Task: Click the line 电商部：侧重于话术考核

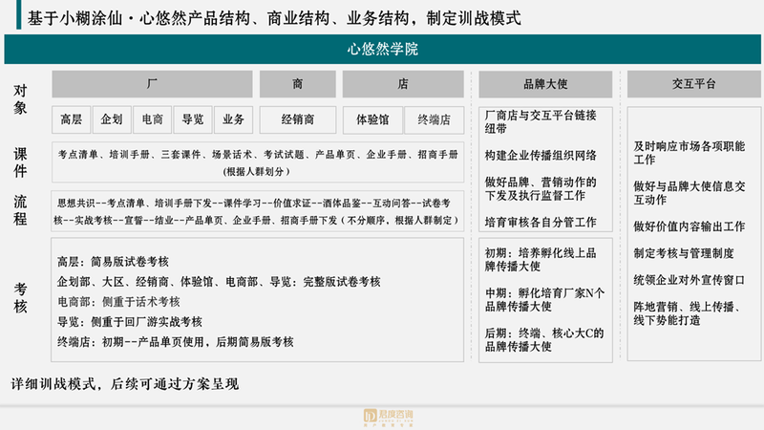Action: click(x=118, y=302)
